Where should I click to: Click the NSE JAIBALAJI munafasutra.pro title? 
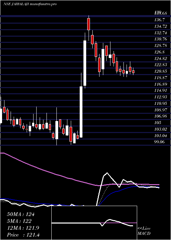tap(30, 4)
